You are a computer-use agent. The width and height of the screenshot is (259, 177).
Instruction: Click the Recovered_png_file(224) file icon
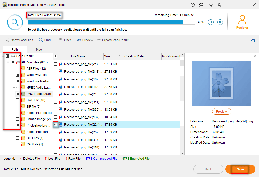tap(61, 124)
